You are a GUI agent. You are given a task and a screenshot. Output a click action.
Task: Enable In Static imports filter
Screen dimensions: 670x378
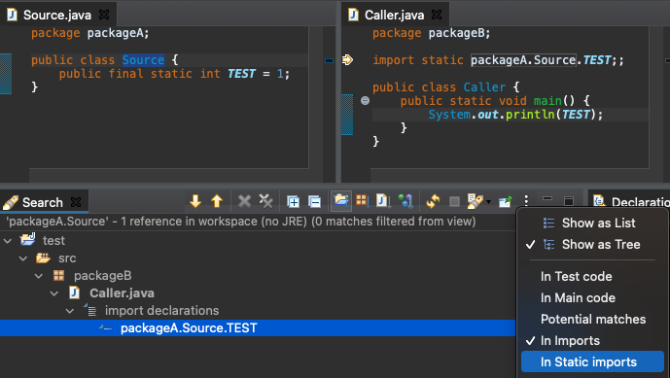point(592,361)
